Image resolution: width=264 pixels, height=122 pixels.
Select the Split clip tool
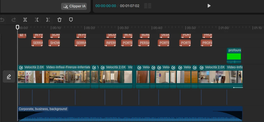tap(25, 20)
